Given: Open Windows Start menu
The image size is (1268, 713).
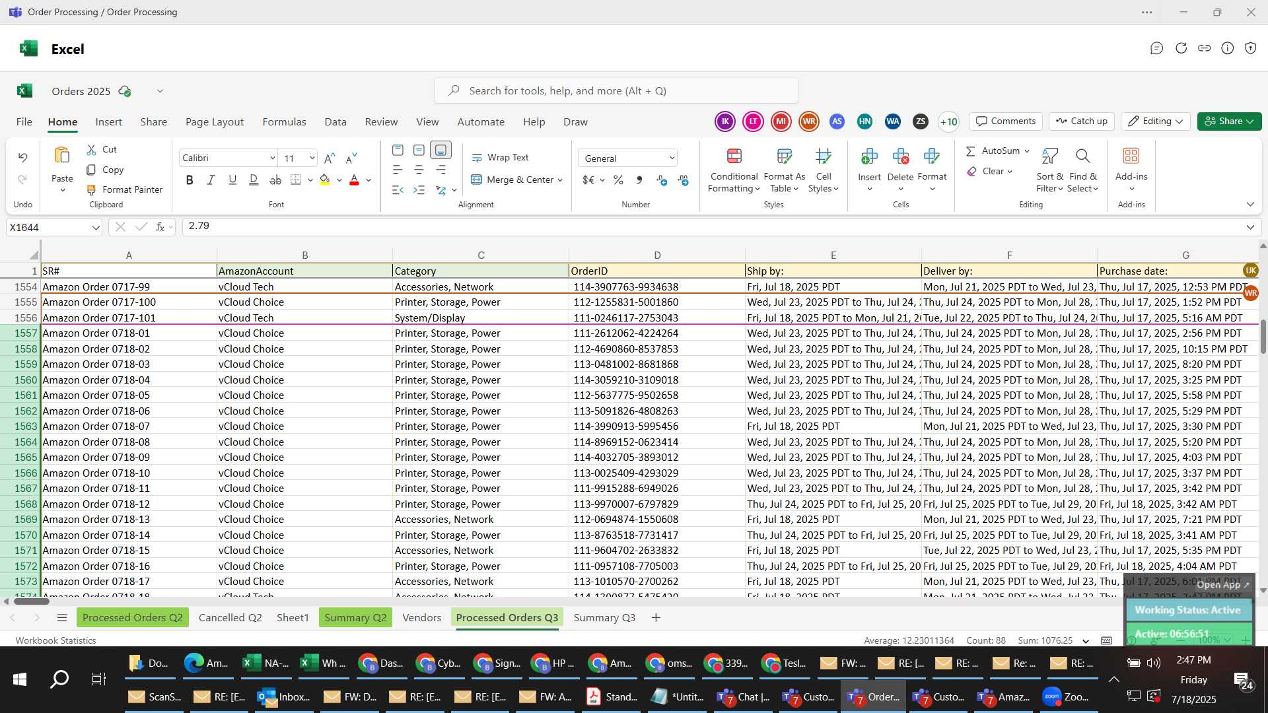Looking at the screenshot, I should point(20,679).
